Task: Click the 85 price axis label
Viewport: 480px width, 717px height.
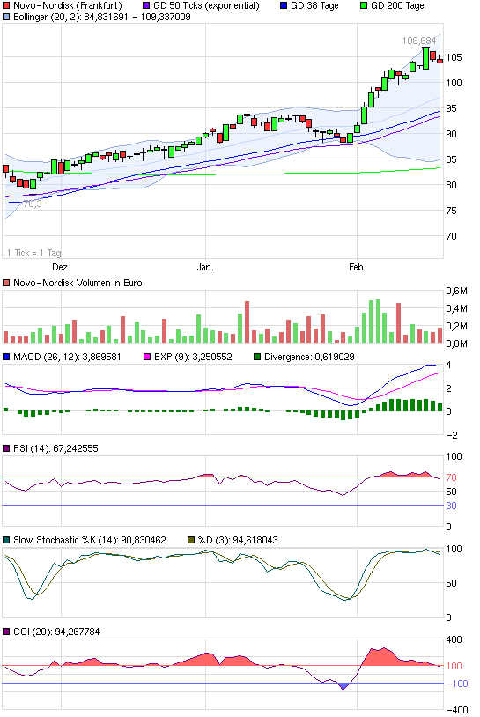Action: point(451,159)
